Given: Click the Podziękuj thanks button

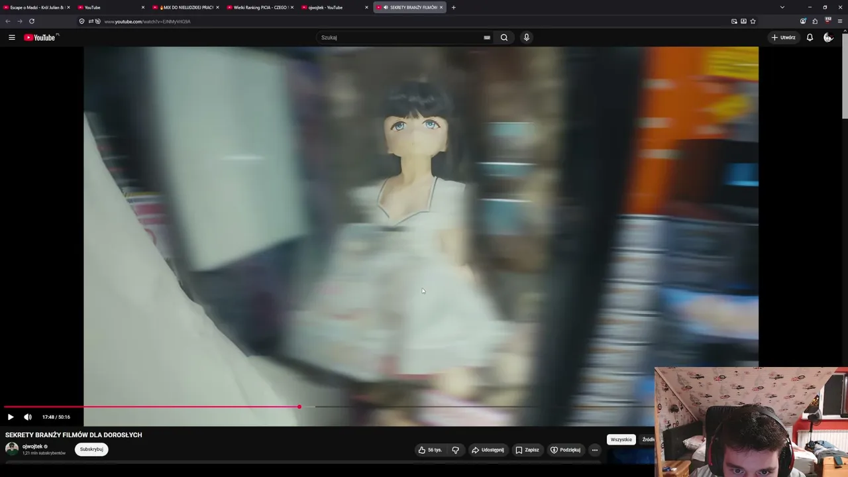Looking at the screenshot, I should (x=566, y=450).
